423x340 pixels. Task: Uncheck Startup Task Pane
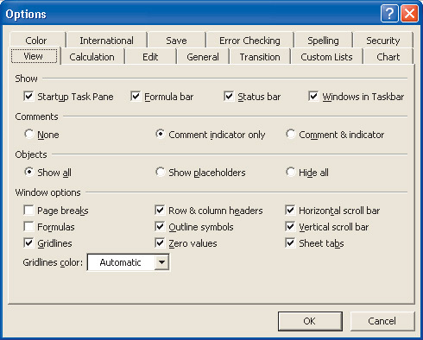tap(28, 96)
